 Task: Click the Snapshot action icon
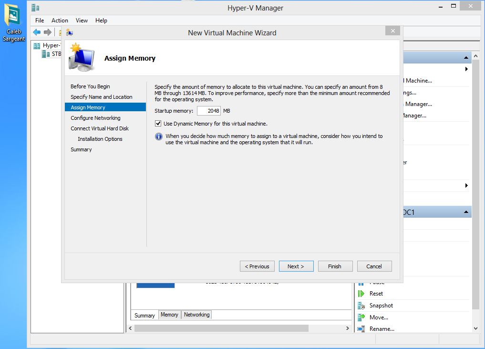pyautogui.click(x=361, y=306)
